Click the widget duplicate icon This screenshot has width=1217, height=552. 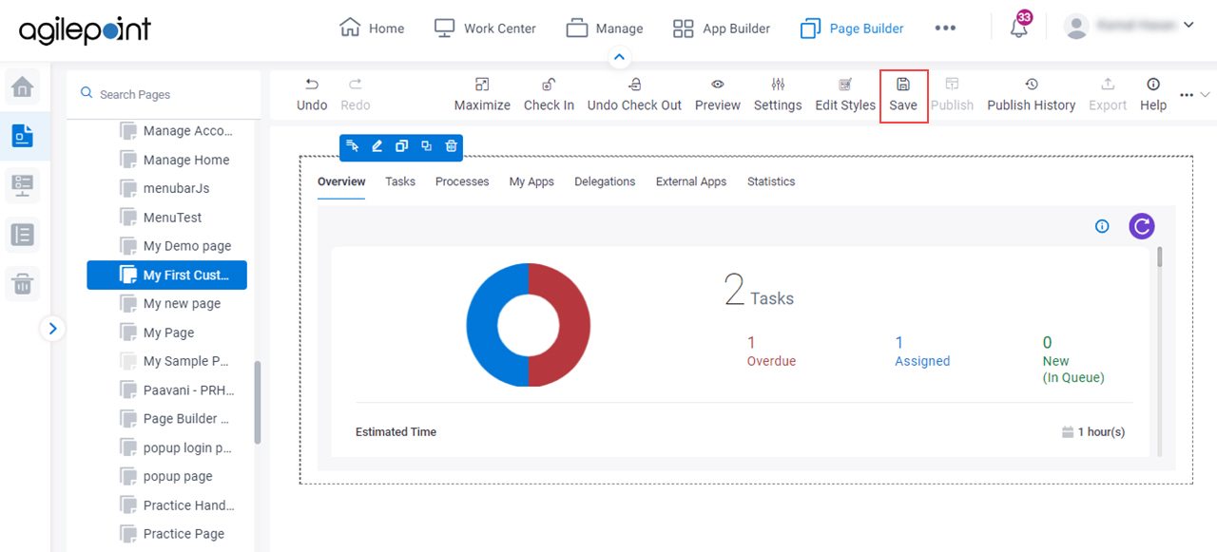coord(401,146)
